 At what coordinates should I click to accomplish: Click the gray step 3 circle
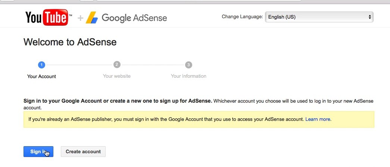(x=189, y=65)
